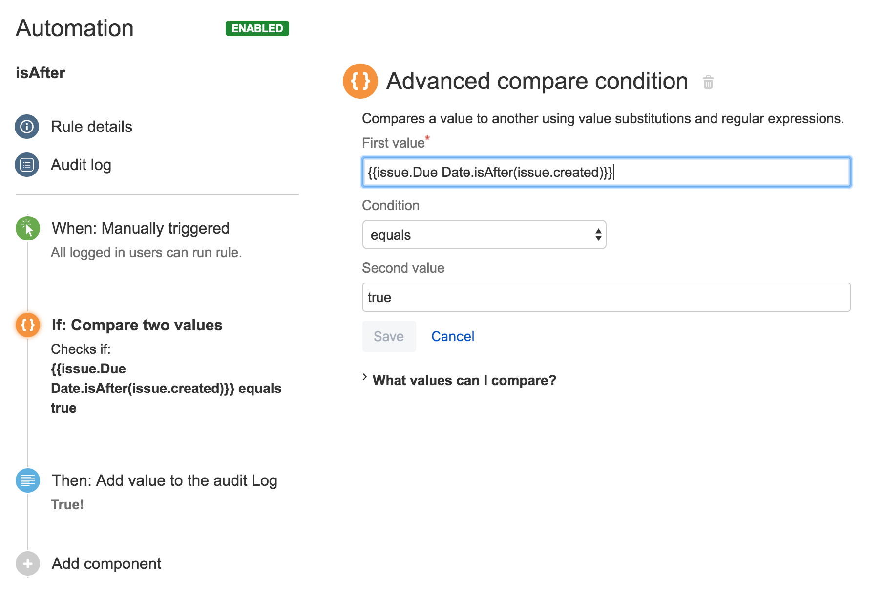Open Rule details section

(x=91, y=127)
